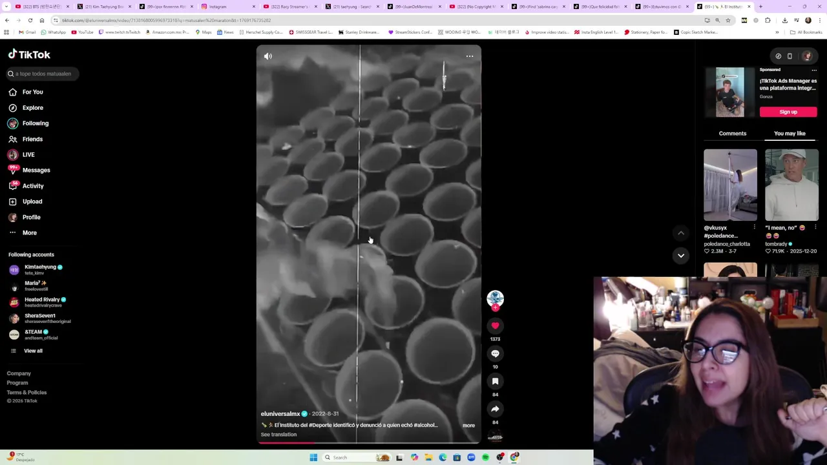Viewport: 827px width, 465px height.
Task: Open the Heated Rivalry account
Action: pos(42,302)
